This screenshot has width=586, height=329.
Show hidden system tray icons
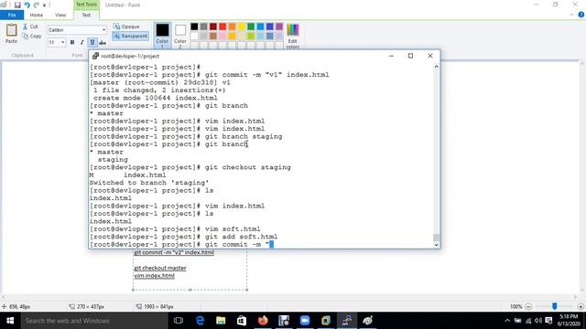(x=507, y=321)
